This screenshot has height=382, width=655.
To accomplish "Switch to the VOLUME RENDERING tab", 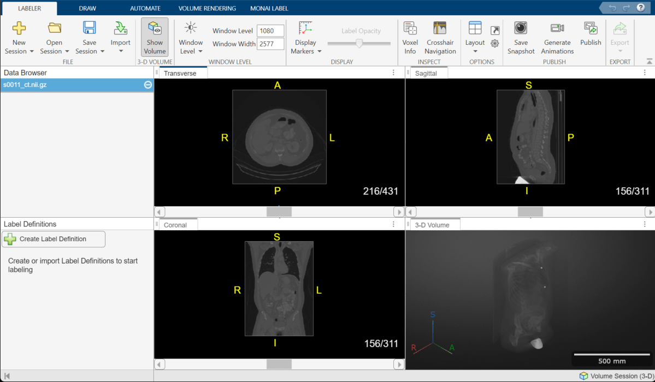I will [206, 8].
